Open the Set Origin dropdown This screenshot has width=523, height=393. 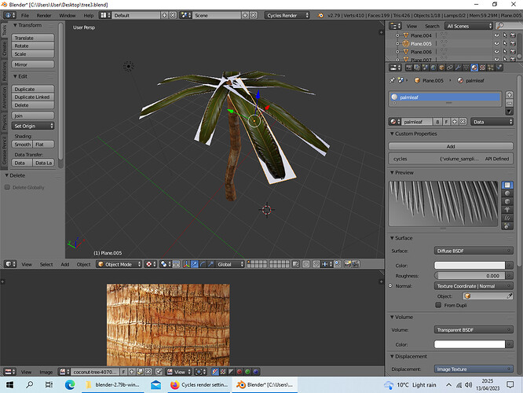pos(33,127)
